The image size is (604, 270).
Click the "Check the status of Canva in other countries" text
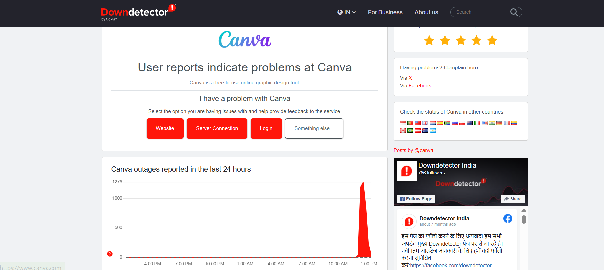pos(451,112)
